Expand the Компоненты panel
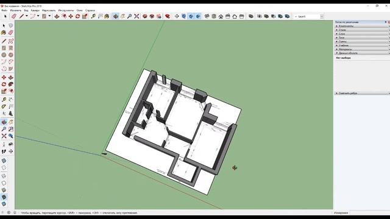390x219 pixels. pyautogui.click(x=362, y=26)
